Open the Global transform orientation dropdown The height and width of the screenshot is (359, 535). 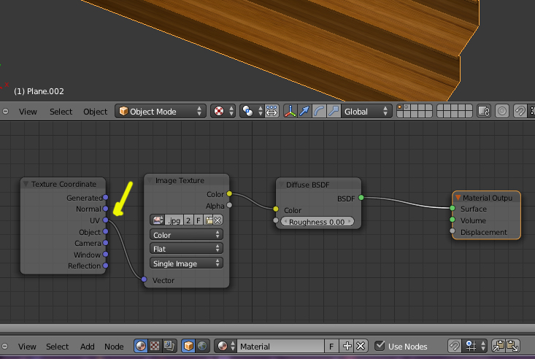point(366,111)
